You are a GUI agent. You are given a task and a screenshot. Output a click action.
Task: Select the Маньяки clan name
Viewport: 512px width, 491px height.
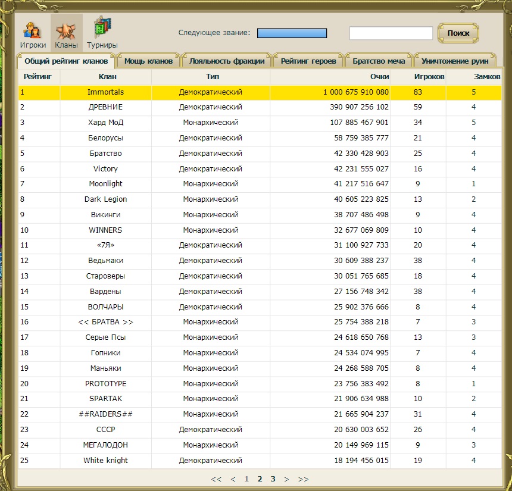(x=105, y=368)
